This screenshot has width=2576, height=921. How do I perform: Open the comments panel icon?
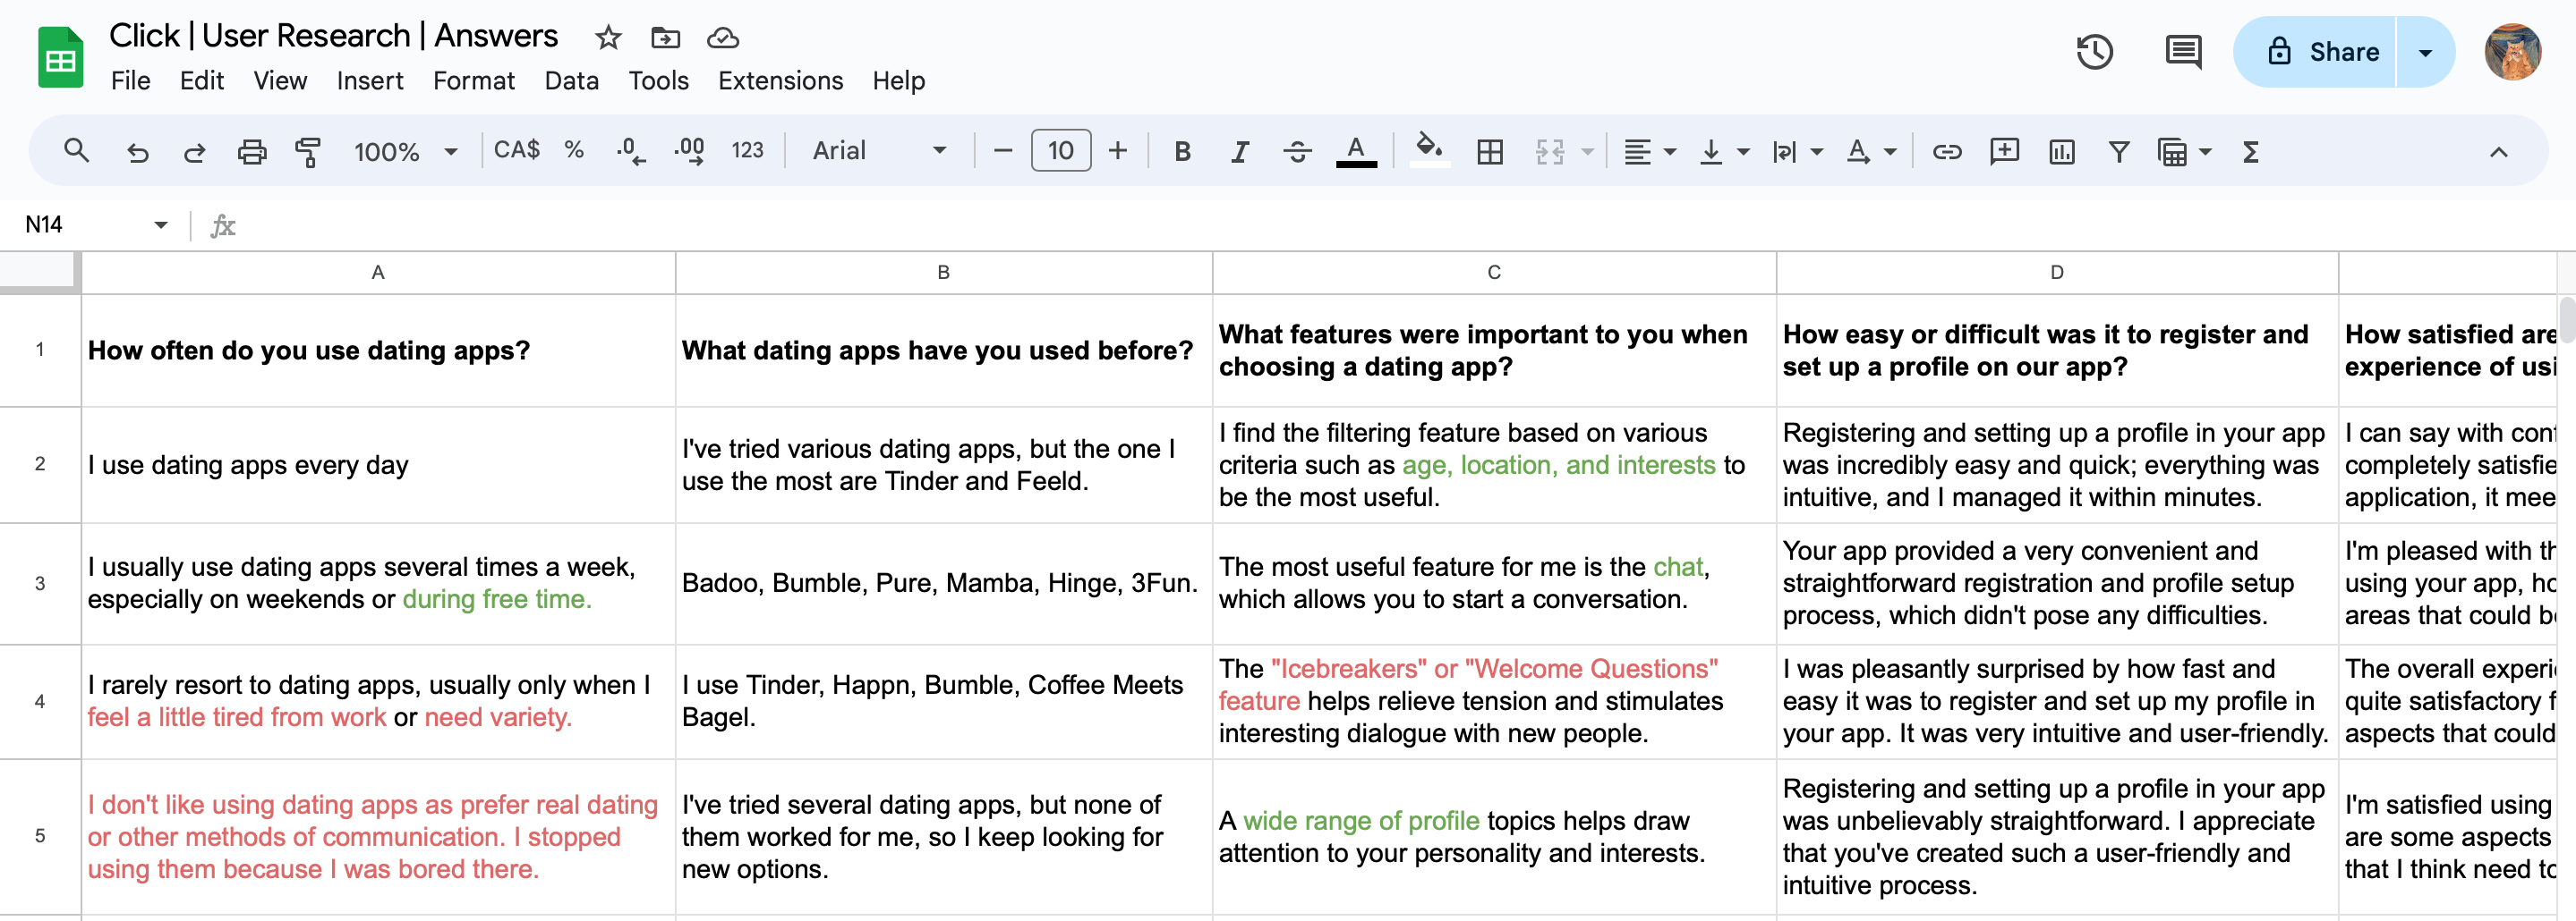coord(2182,52)
